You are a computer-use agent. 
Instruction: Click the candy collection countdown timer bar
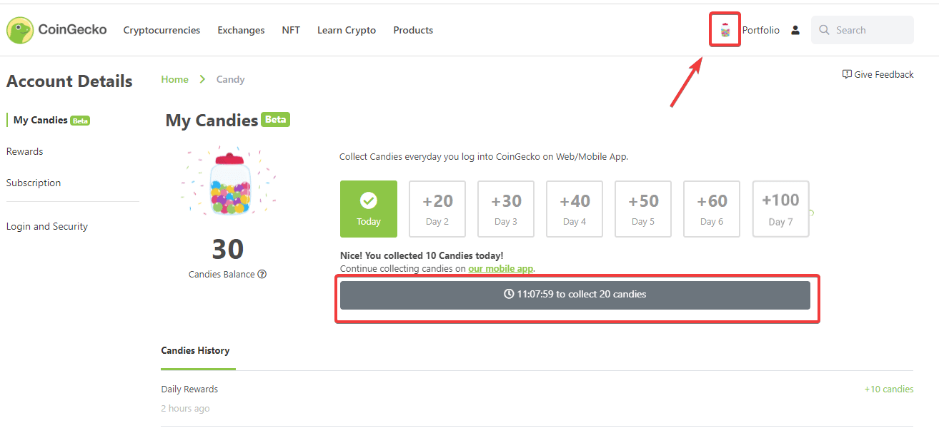point(576,294)
